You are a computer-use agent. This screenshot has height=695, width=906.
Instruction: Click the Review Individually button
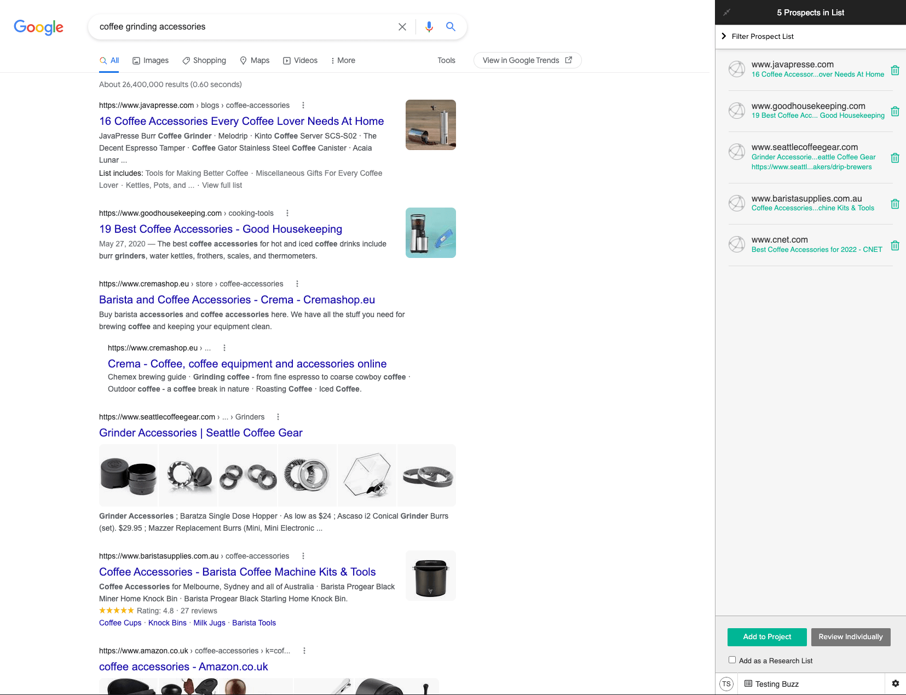pyautogui.click(x=851, y=637)
